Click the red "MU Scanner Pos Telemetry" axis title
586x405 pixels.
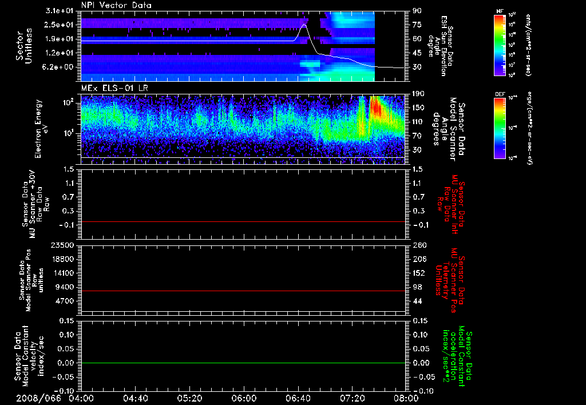tap(450, 280)
